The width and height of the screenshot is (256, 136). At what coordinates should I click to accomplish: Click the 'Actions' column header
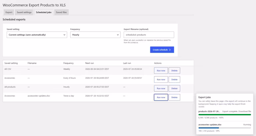pyautogui.click(x=158, y=63)
